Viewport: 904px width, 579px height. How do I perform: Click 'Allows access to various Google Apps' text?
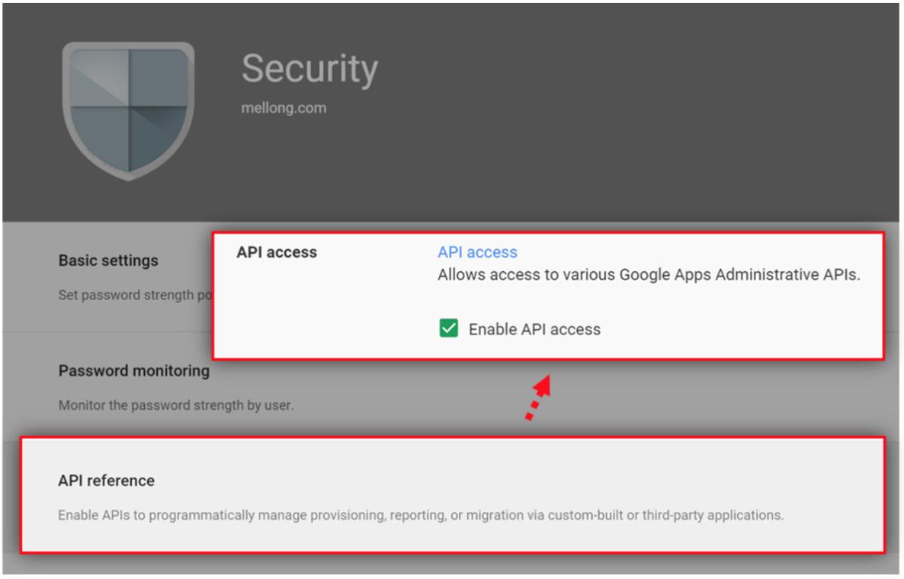pyautogui.click(x=649, y=275)
